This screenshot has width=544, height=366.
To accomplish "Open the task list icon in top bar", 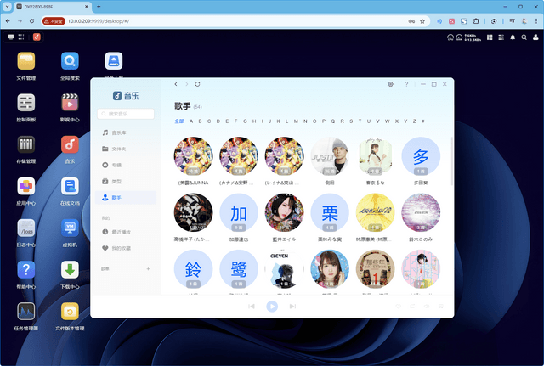I will [501, 37].
